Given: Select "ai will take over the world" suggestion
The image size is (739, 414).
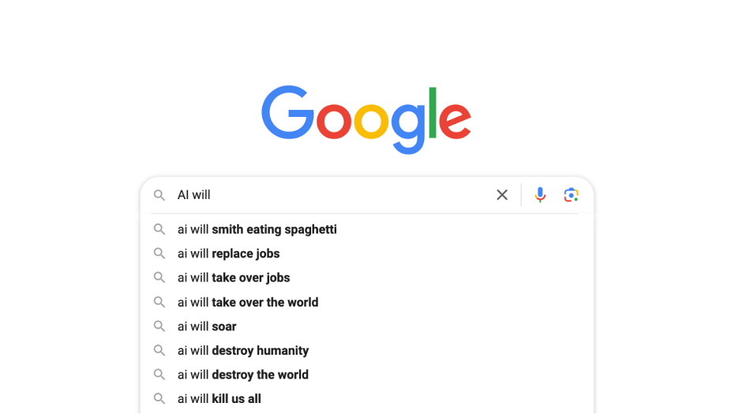Looking at the screenshot, I should click(247, 303).
